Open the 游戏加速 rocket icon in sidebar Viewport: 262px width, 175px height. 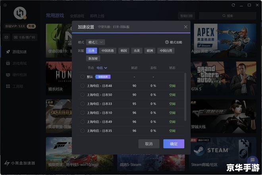click(x=8, y=52)
